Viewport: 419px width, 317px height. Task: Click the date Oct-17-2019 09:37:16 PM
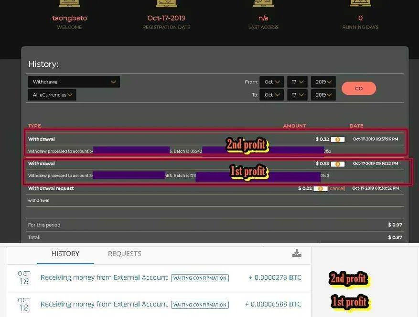(x=376, y=139)
